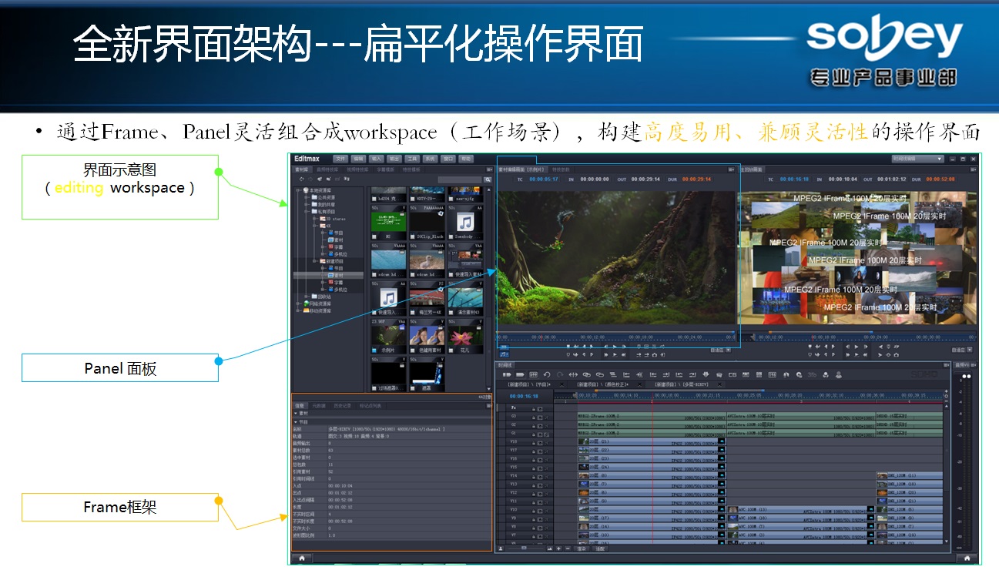Close the 节目 timeline tab
This screenshot has height=570, width=999.
tap(562, 384)
